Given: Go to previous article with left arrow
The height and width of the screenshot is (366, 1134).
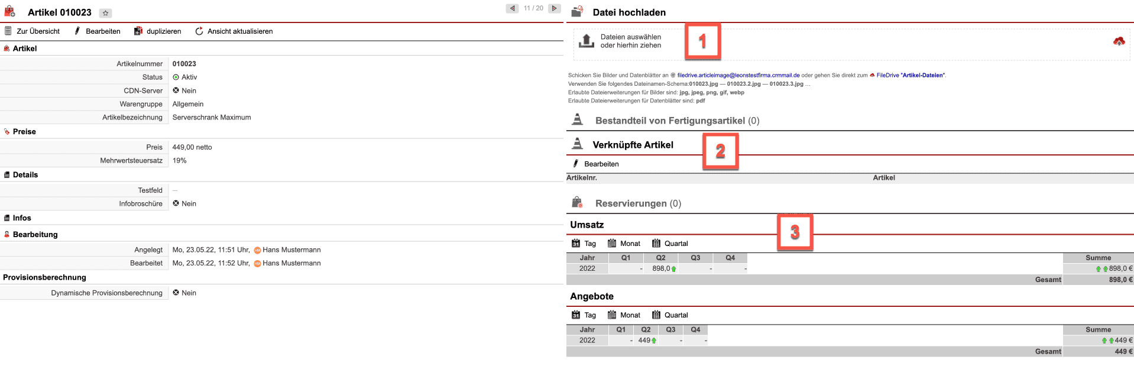Looking at the screenshot, I should [x=512, y=8].
